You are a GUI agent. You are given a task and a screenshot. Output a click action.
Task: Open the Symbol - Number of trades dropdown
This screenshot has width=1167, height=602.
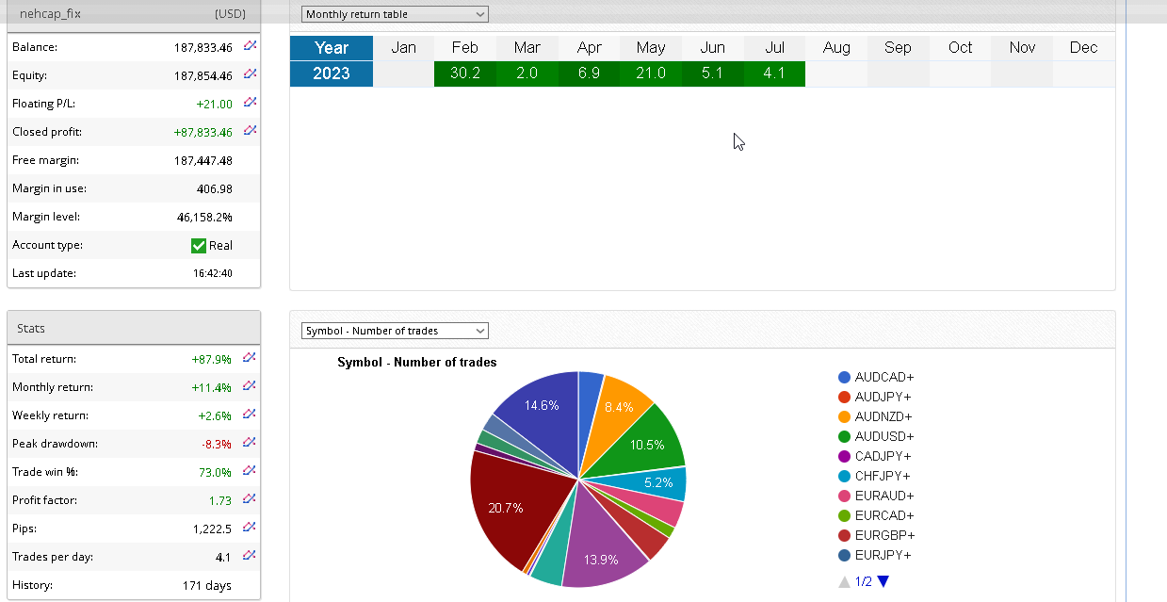tap(395, 331)
